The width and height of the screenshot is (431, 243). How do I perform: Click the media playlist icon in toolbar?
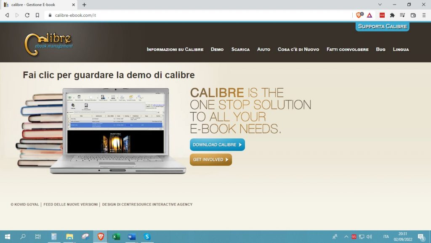click(x=403, y=14)
